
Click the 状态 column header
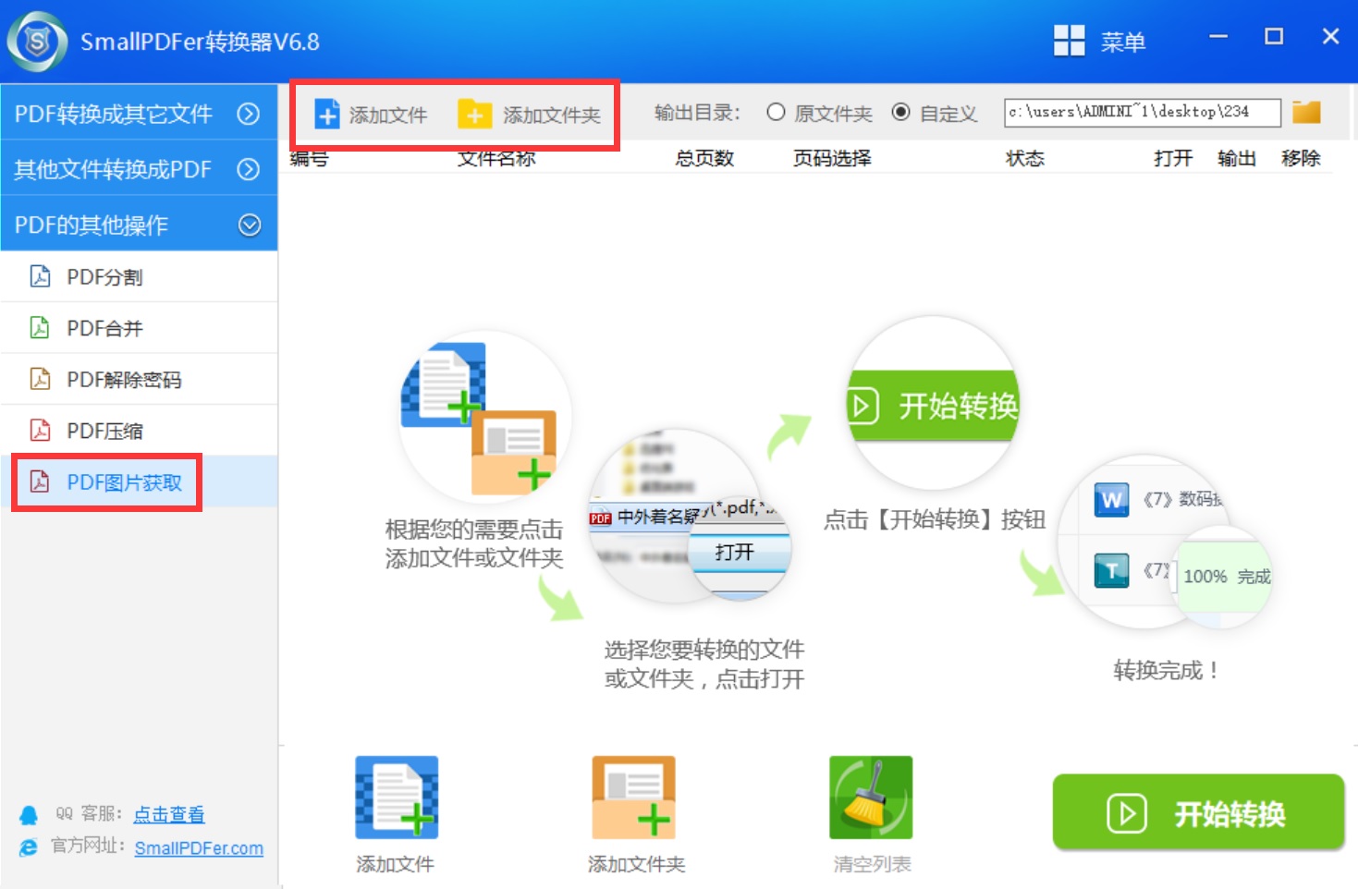1025,158
